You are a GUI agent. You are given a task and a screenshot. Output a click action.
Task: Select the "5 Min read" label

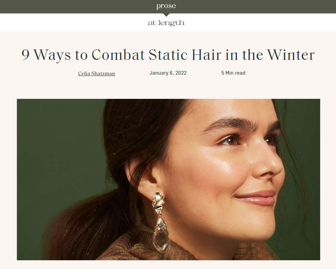point(233,73)
